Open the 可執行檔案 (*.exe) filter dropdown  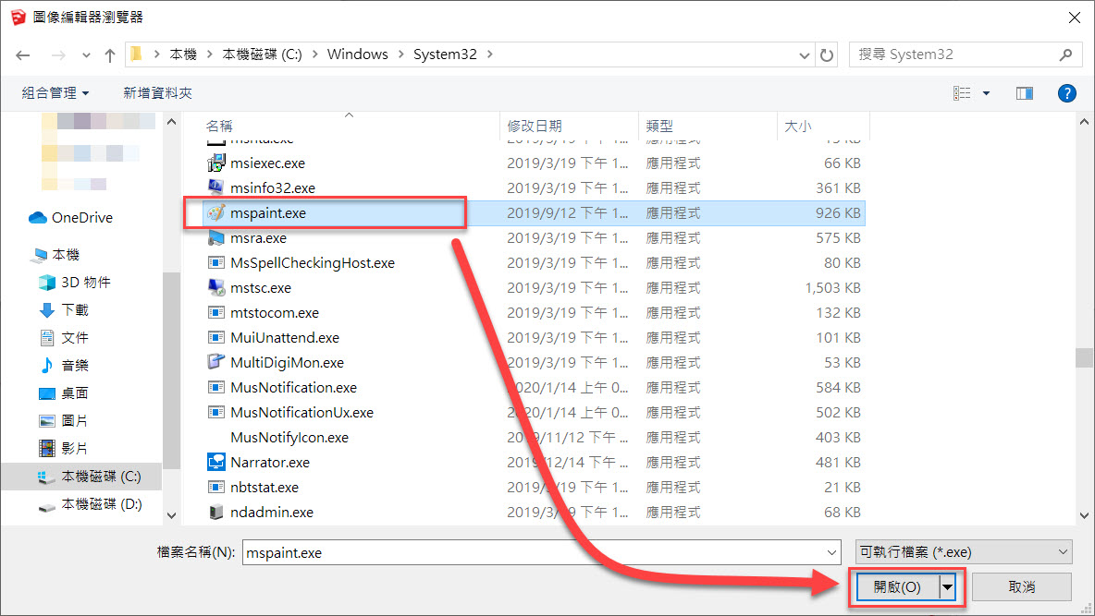pyautogui.click(x=964, y=552)
